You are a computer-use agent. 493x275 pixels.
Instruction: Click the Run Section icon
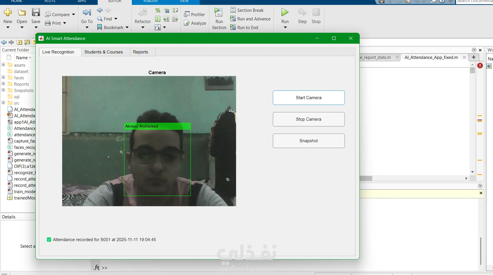tap(219, 12)
